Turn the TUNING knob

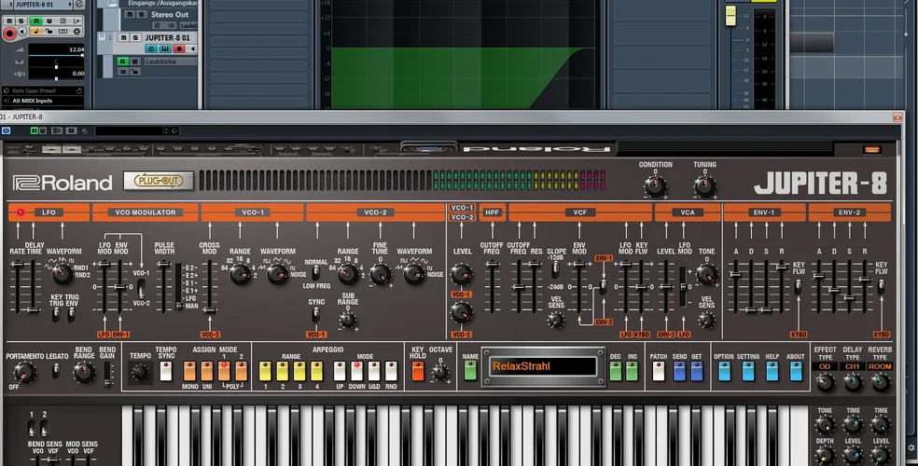tap(704, 186)
